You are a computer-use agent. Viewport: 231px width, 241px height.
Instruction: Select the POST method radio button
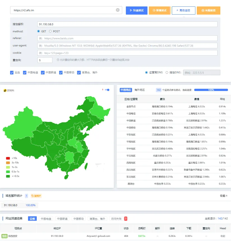coord(50,31)
